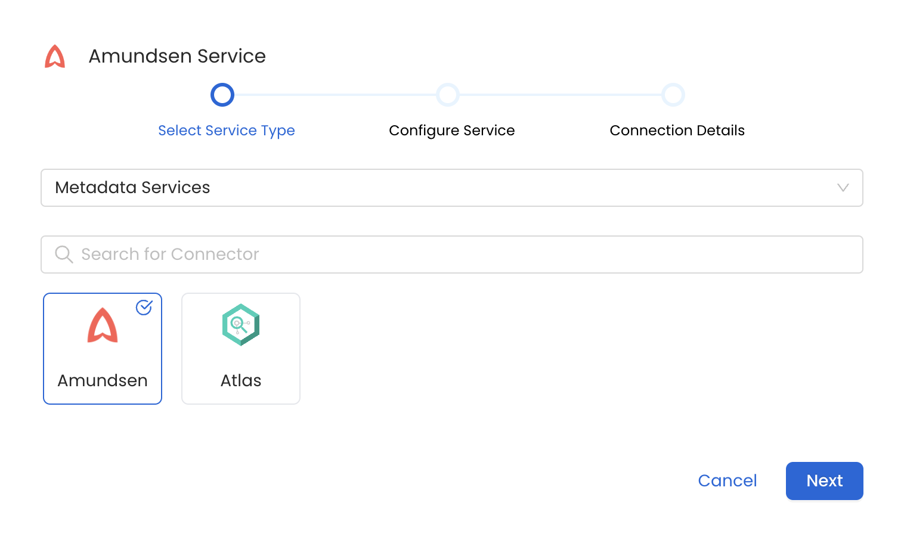This screenshot has height=540, width=904.
Task: Go to the Configure Service step label
Action: pyautogui.click(x=451, y=130)
